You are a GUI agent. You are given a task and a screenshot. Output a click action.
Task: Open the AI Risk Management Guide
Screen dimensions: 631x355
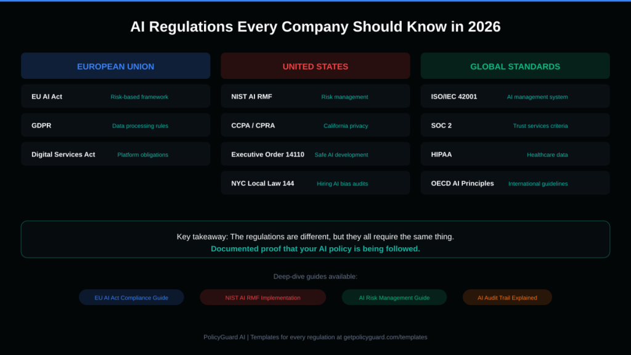pos(394,297)
